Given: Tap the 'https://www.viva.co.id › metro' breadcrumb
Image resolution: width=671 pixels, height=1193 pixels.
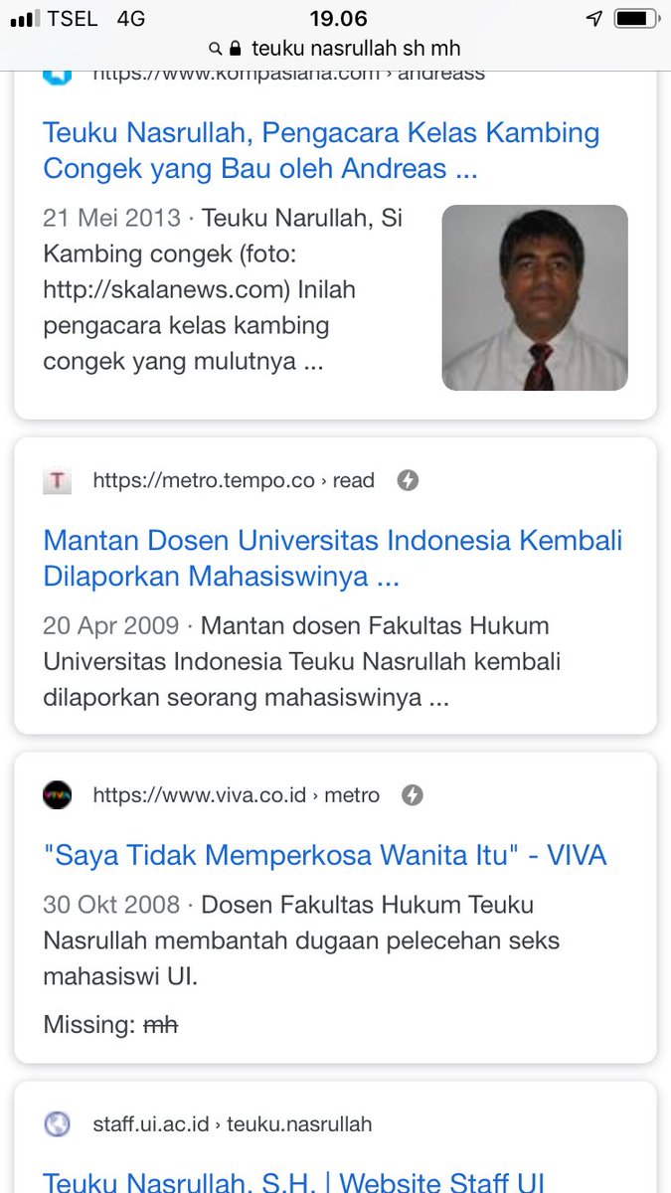Looking at the screenshot, I should tap(237, 795).
